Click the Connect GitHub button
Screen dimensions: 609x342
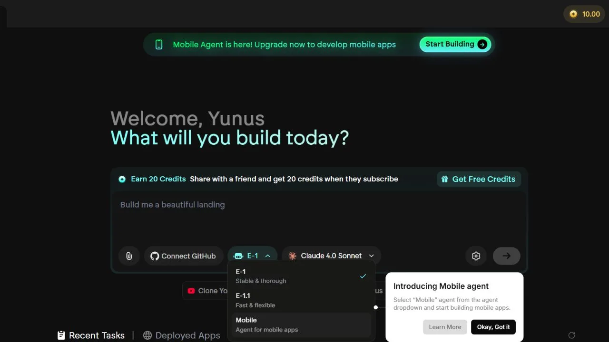pos(183,256)
